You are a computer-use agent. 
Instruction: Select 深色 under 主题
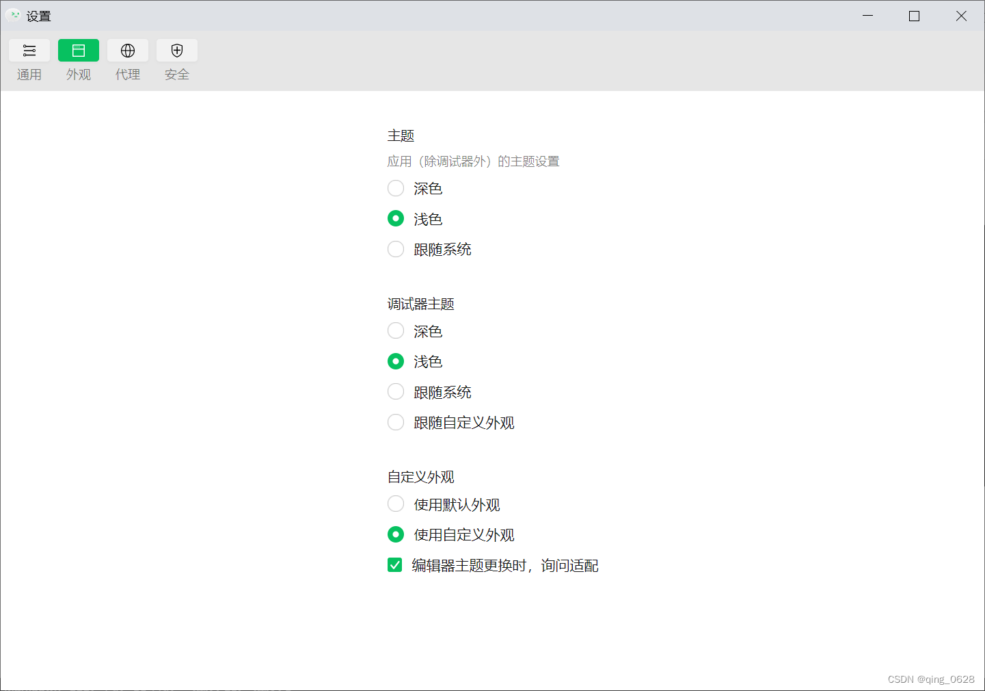(396, 188)
